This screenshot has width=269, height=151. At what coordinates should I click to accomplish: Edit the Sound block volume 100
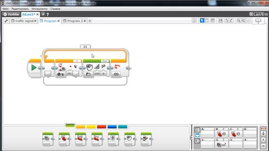[97, 73]
